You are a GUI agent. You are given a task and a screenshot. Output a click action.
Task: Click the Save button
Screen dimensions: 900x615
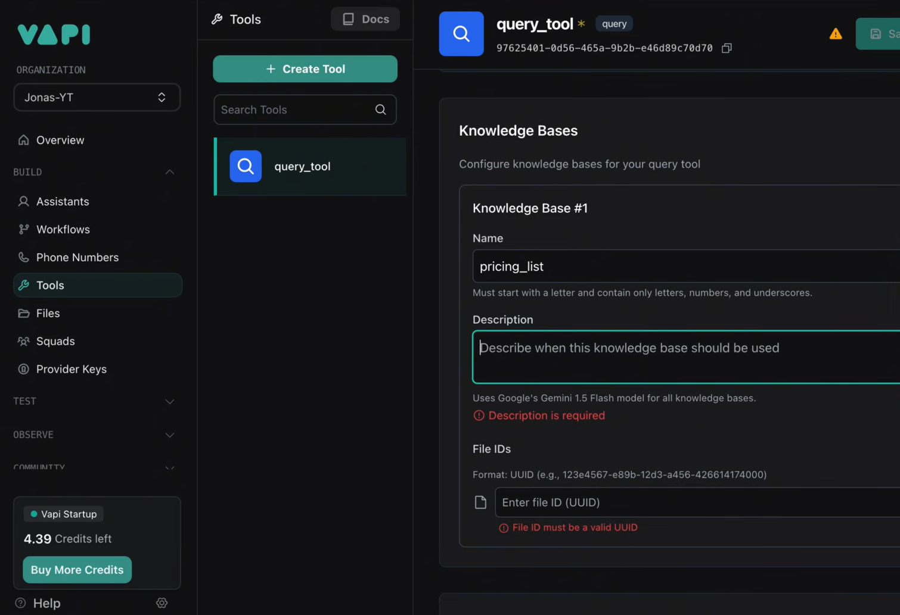[x=879, y=34]
